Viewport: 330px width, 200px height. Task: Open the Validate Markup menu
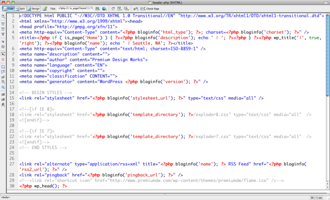pyautogui.click(x=136, y=9)
